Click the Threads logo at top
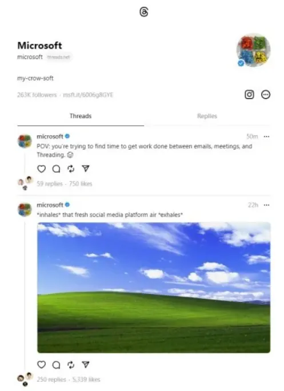The height and width of the screenshot is (391, 284). coord(144,12)
